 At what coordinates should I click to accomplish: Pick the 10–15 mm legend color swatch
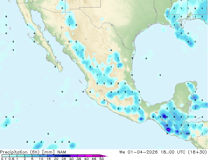[x=43, y=156]
